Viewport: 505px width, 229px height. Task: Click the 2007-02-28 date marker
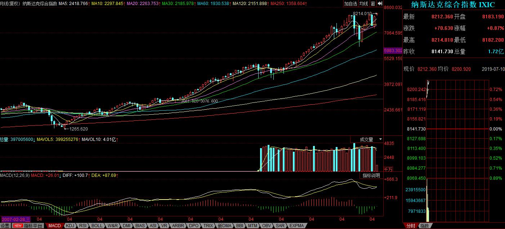[x=16, y=219]
